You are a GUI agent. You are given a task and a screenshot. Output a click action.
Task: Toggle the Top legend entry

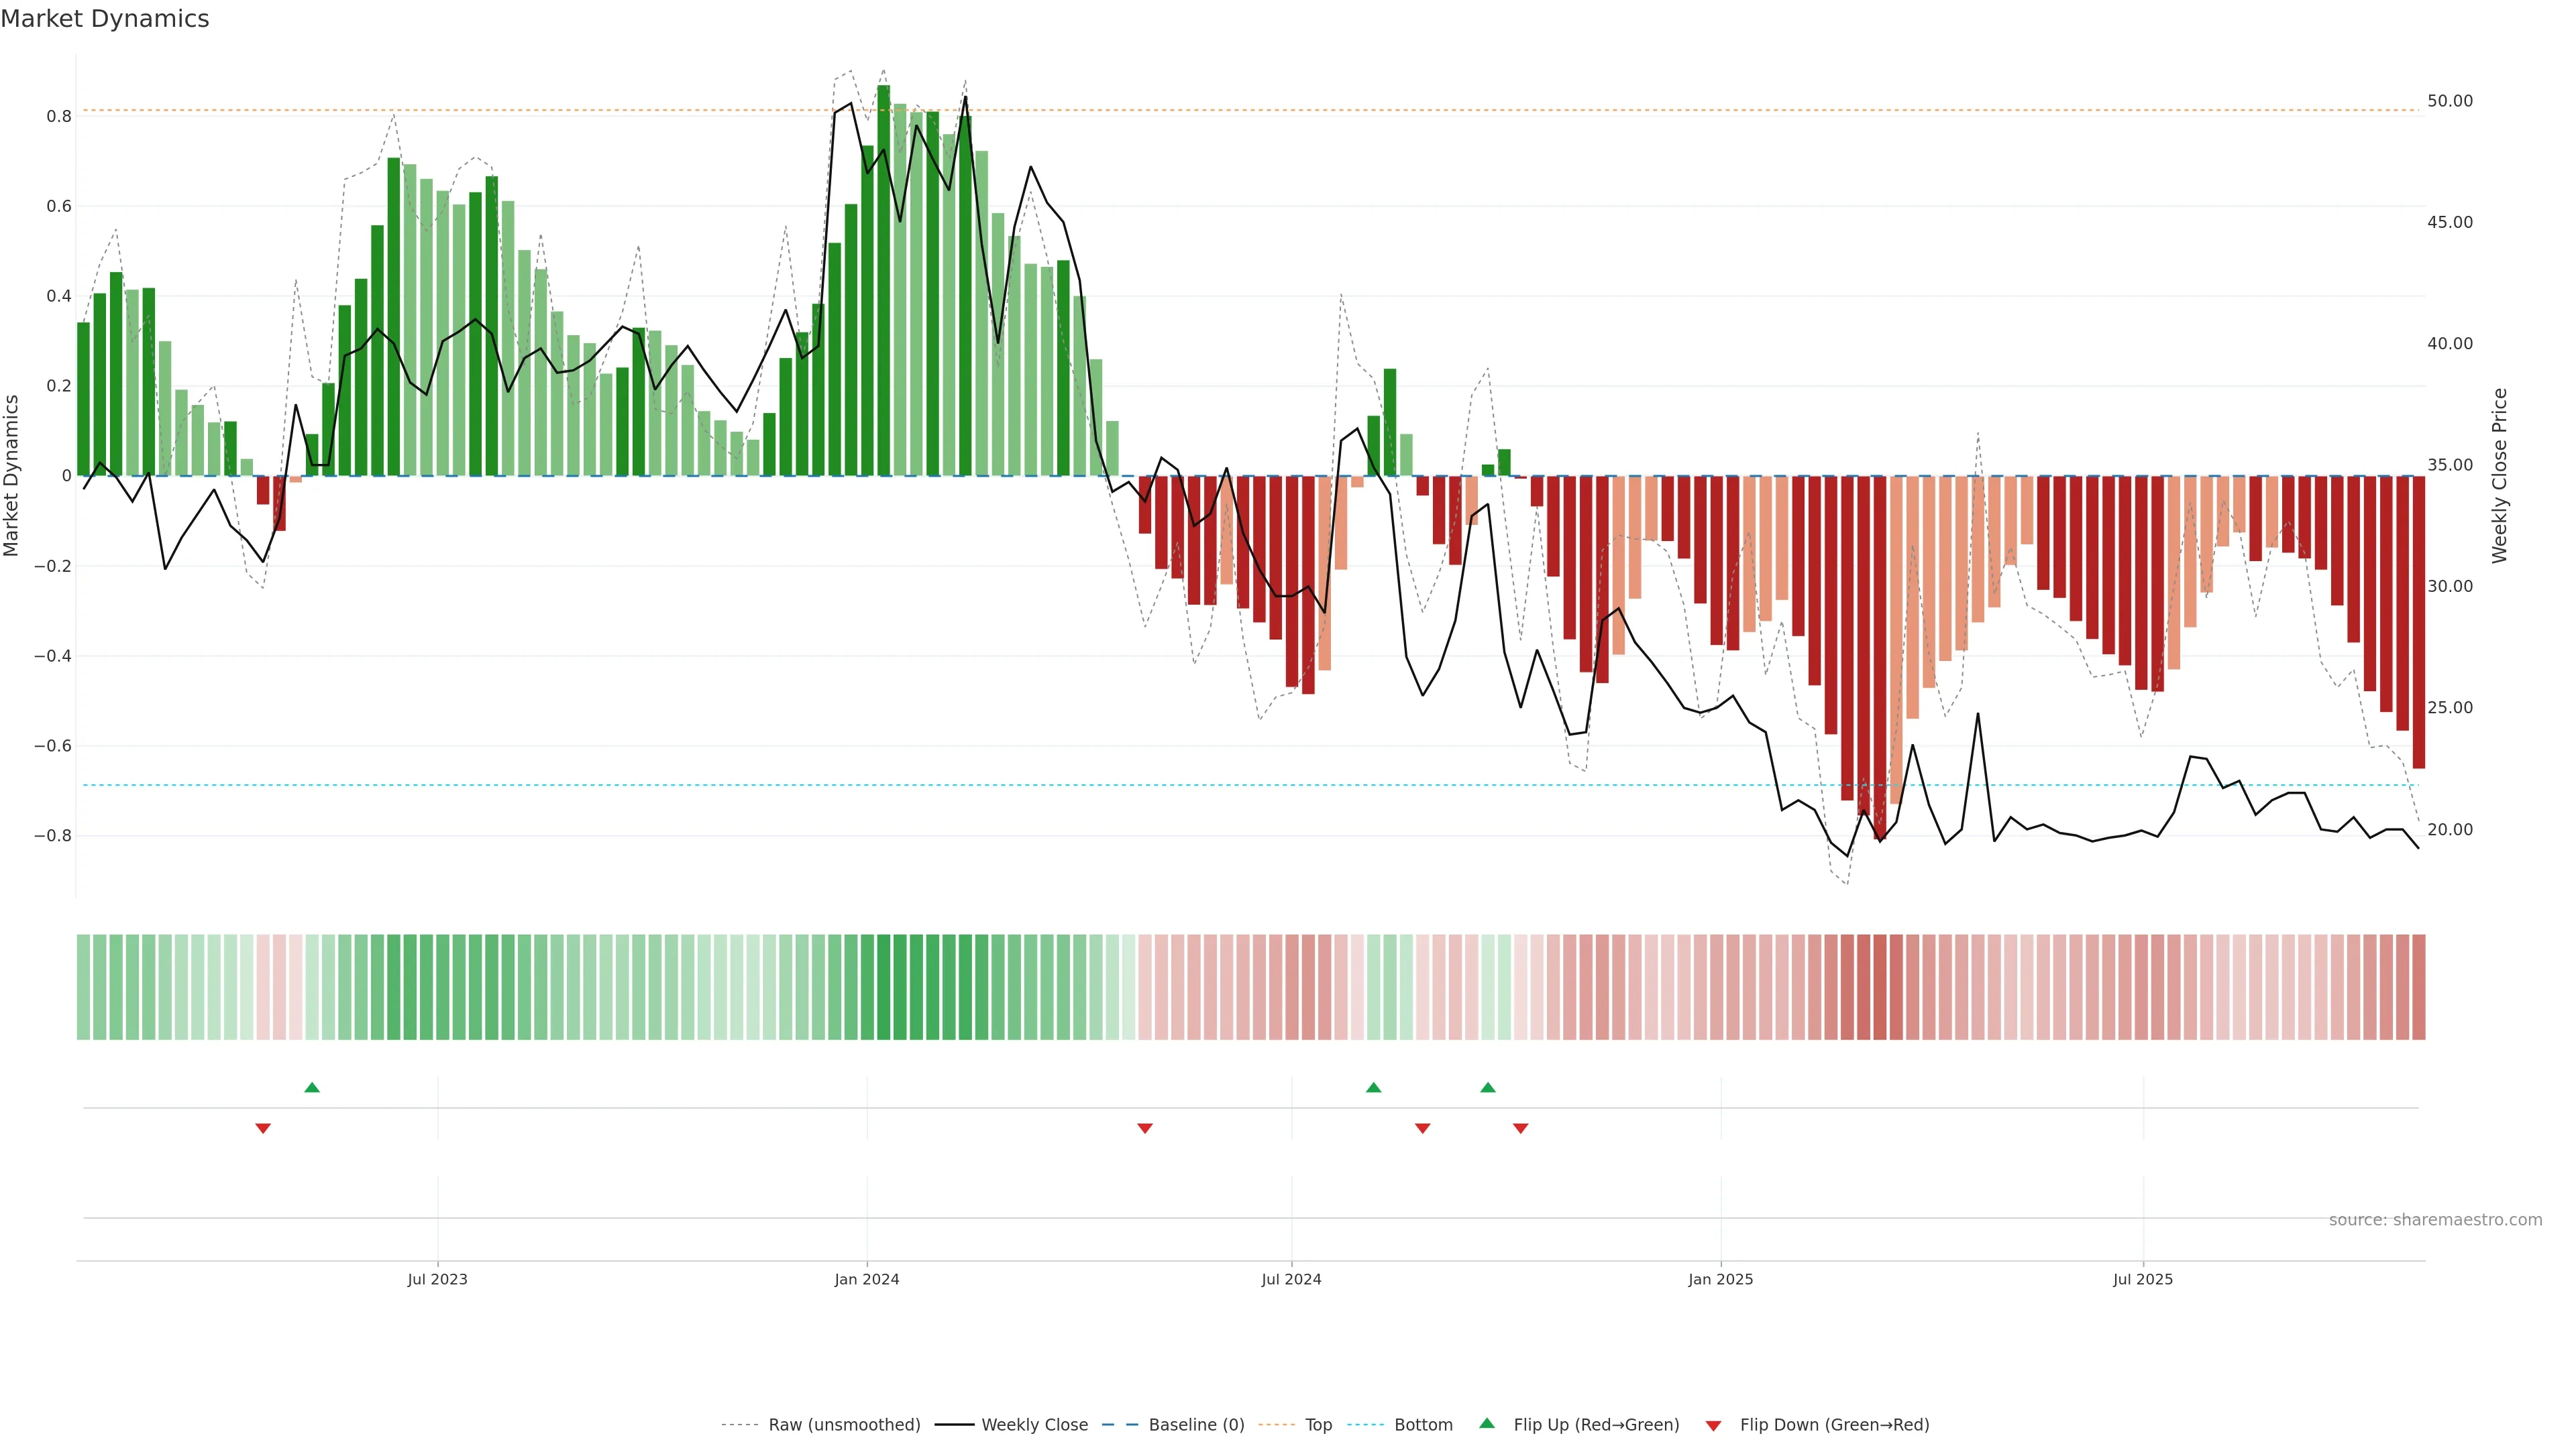click(1318, 1425)
